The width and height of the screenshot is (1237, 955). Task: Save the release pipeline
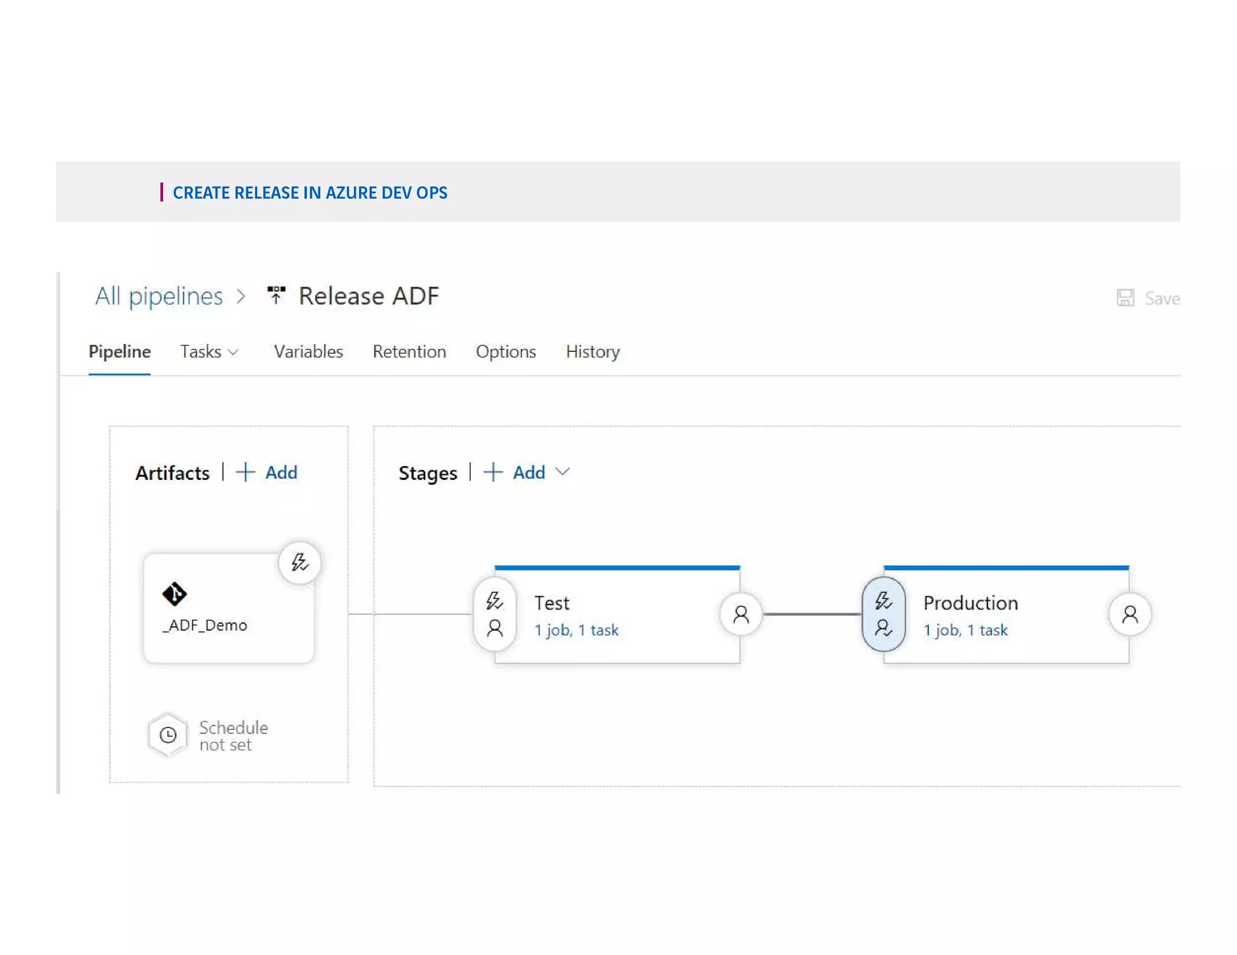pos(1149,298)
